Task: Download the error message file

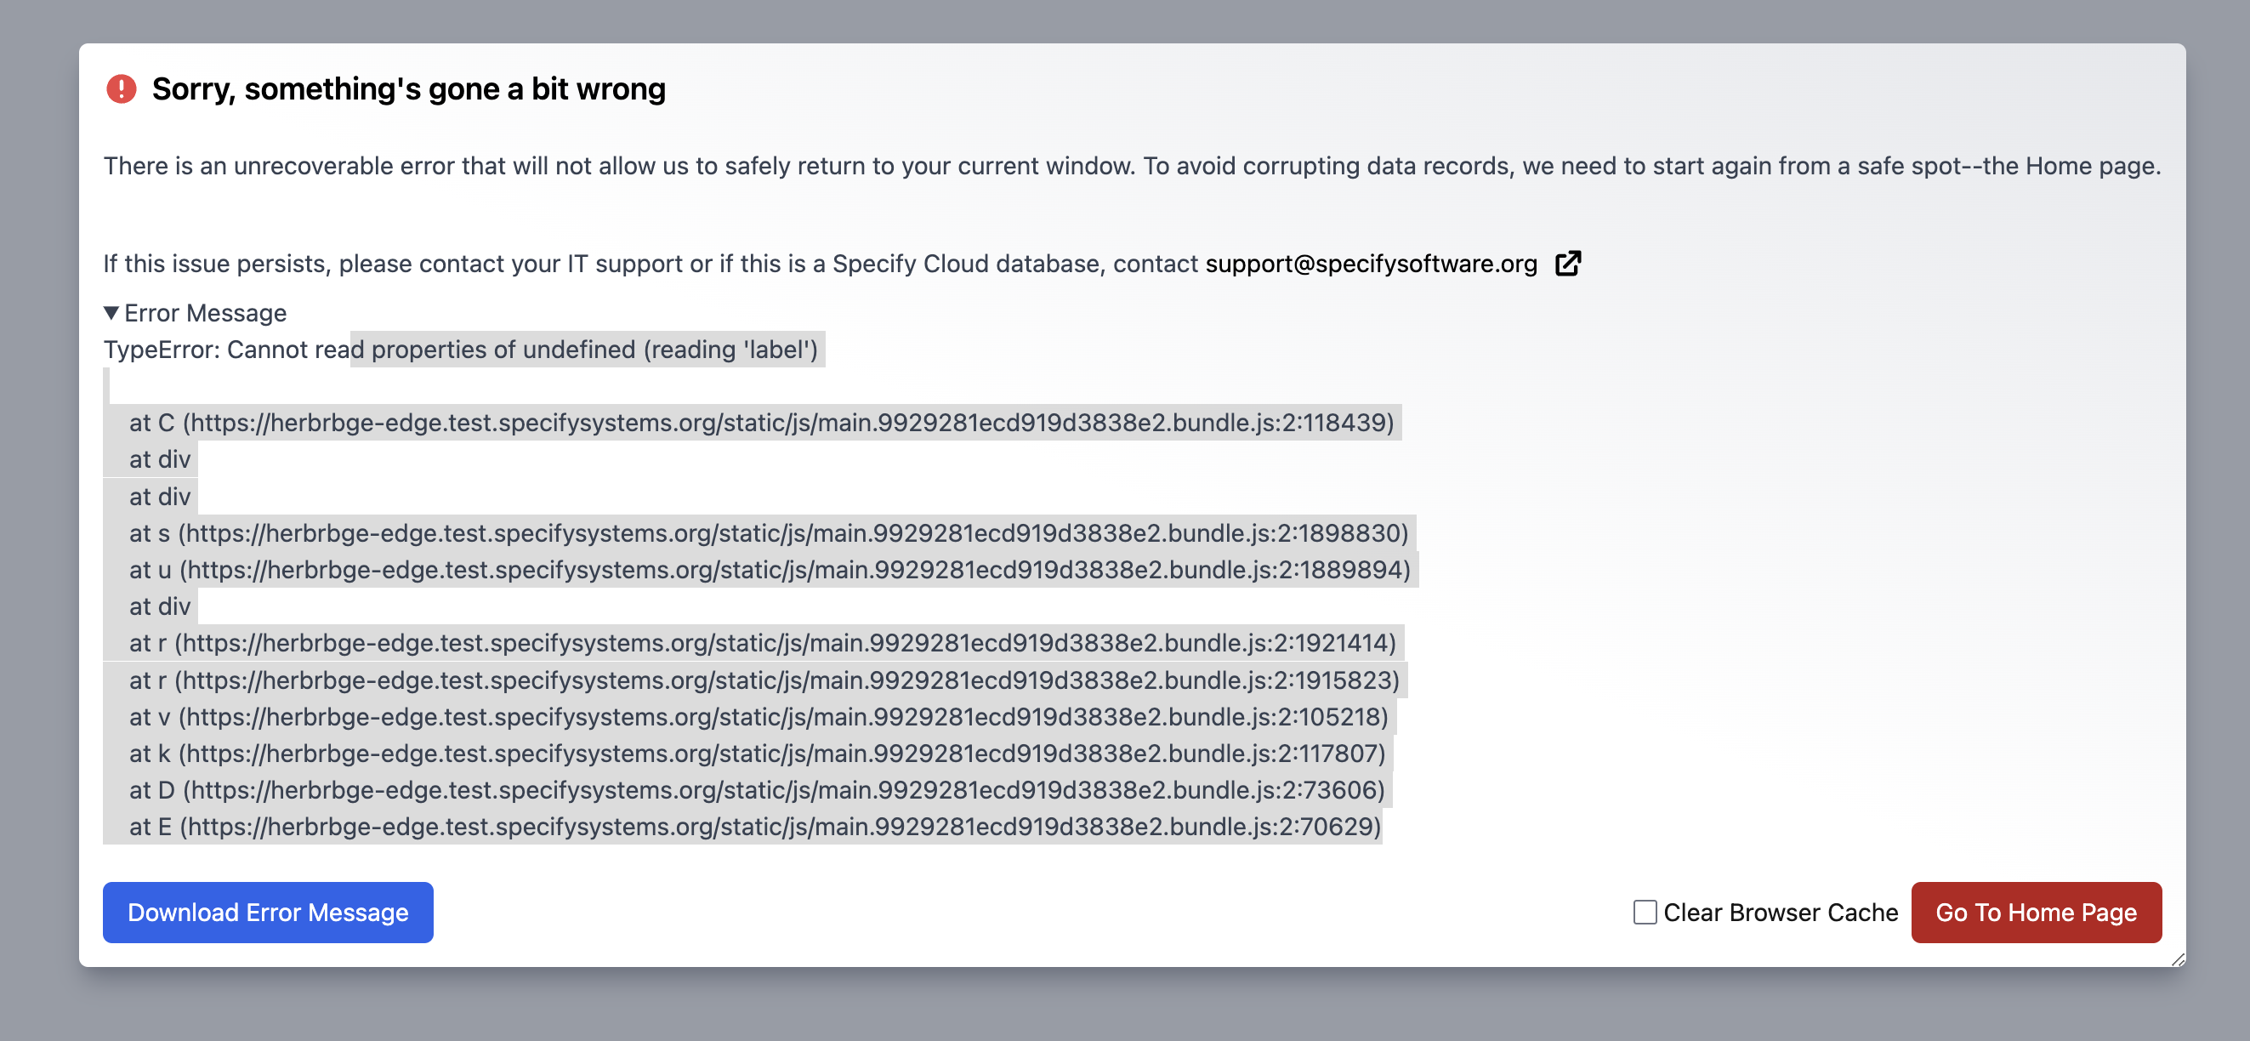Action: pyautogui.click(x=268, y=913)
